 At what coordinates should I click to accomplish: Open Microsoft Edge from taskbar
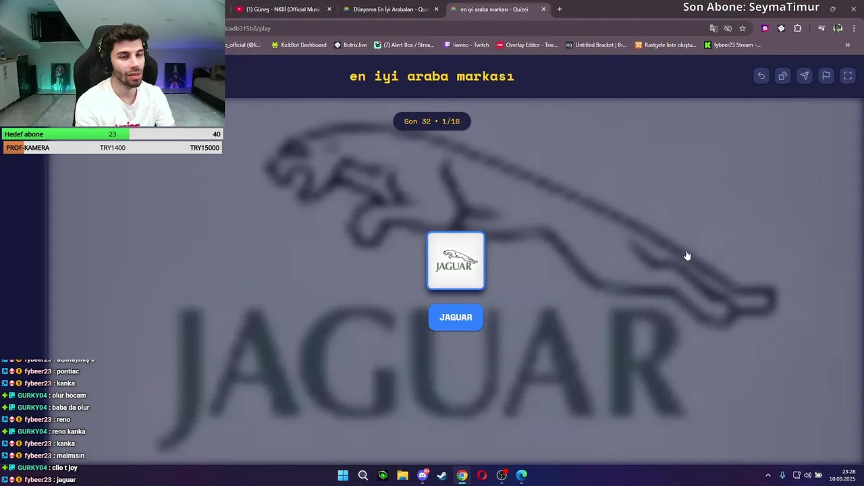522,475
